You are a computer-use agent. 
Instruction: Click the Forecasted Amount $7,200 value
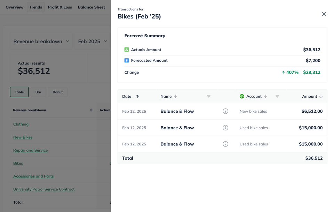(313, 60)
